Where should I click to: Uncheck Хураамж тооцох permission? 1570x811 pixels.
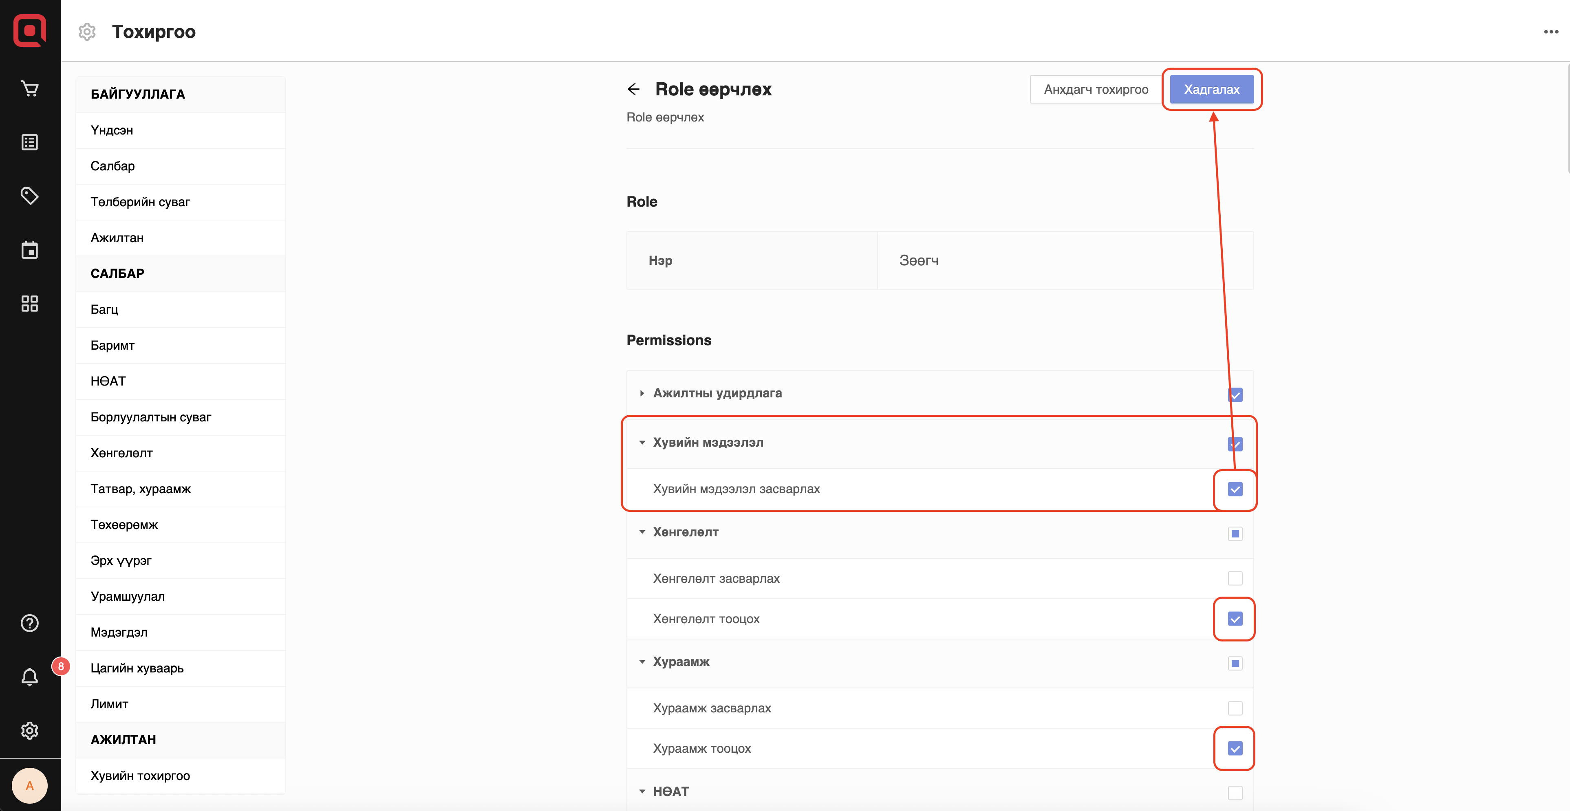coord(1235,748)
